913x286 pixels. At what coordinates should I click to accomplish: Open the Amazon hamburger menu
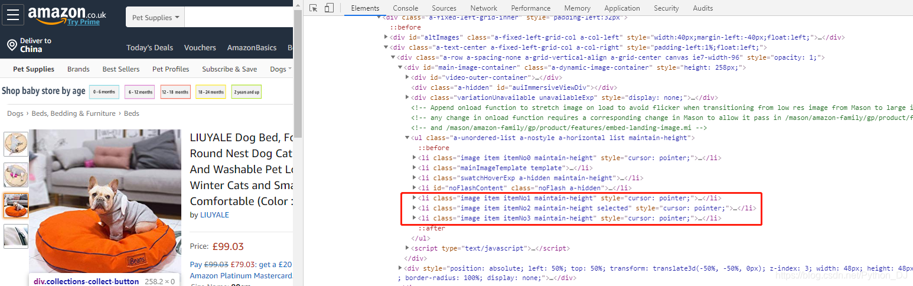(x=13, y=14)
